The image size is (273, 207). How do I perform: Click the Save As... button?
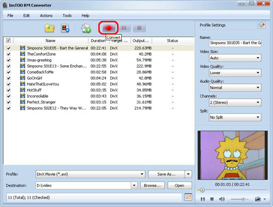[167, 174]
